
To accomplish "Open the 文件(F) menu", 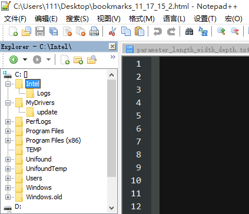I will pos(15,19).
